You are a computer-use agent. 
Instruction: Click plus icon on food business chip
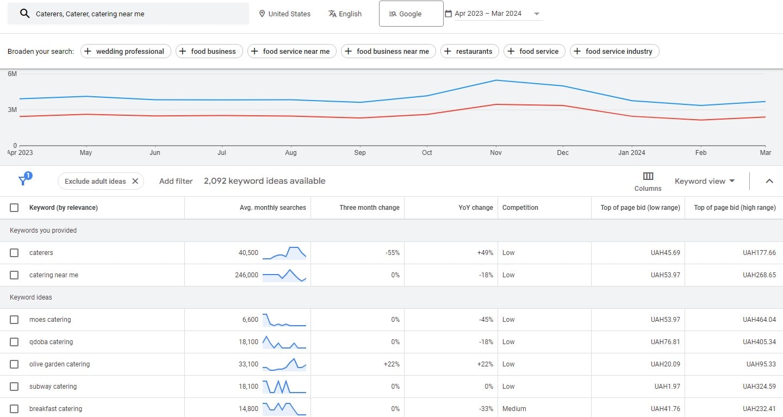tap(183, 51)
